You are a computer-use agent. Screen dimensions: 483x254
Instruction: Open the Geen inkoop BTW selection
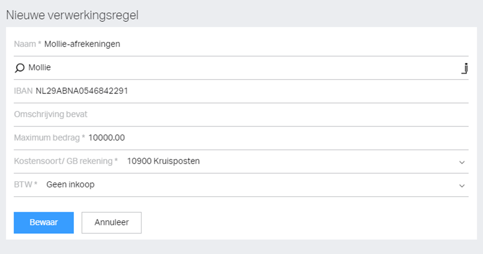tap(70, 185)
